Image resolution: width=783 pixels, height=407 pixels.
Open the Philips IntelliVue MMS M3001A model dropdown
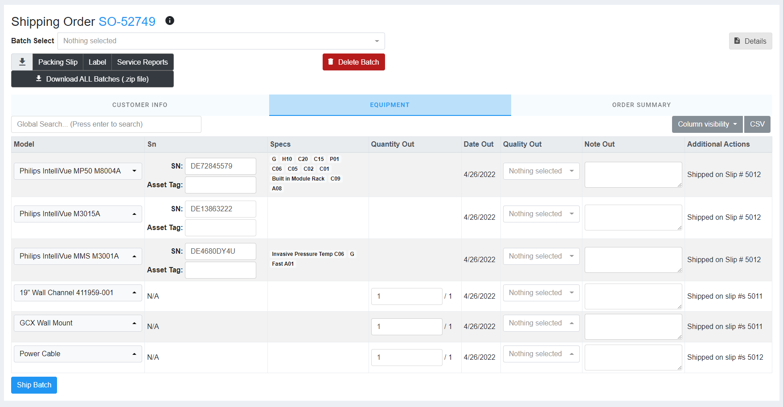tap(78, 256)
